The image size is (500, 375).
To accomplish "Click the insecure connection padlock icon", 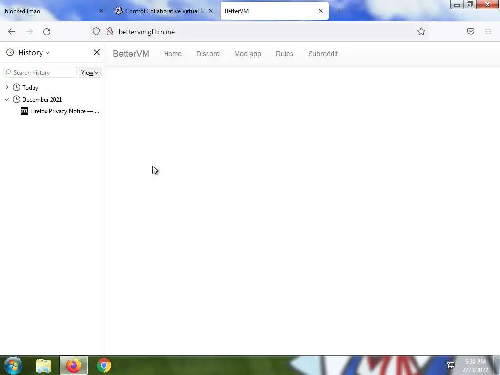I will click(x=110, y=31).
